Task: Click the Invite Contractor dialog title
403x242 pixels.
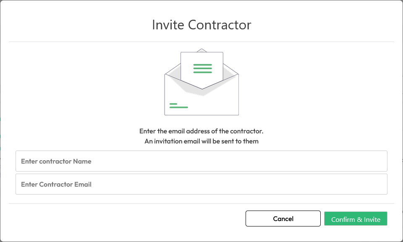Action: click(x=201, y=24)
